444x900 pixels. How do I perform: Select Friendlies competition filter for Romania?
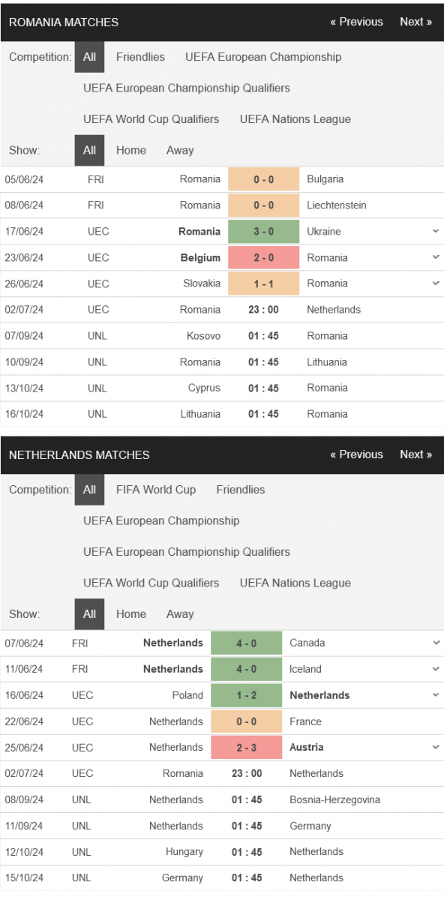tap(140, 57)
